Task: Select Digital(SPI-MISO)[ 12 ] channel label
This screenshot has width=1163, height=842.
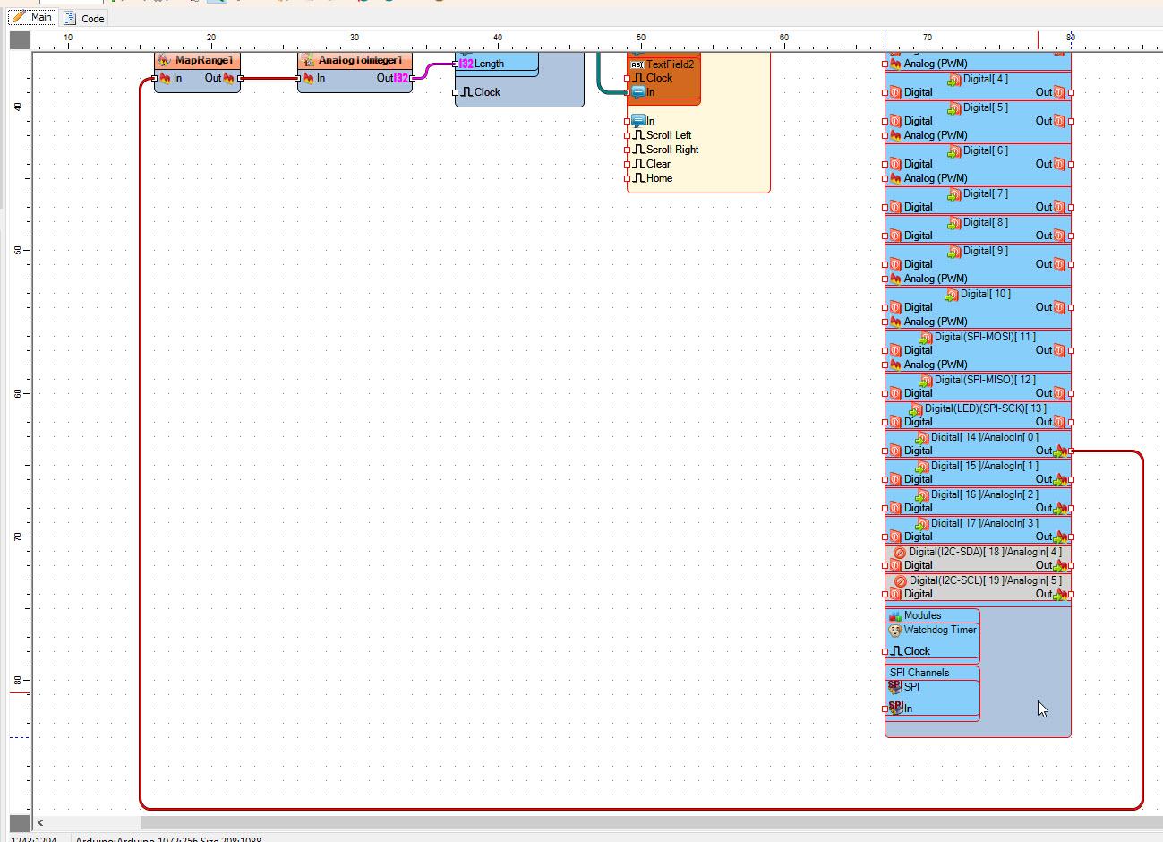Action: pos(985,380)
